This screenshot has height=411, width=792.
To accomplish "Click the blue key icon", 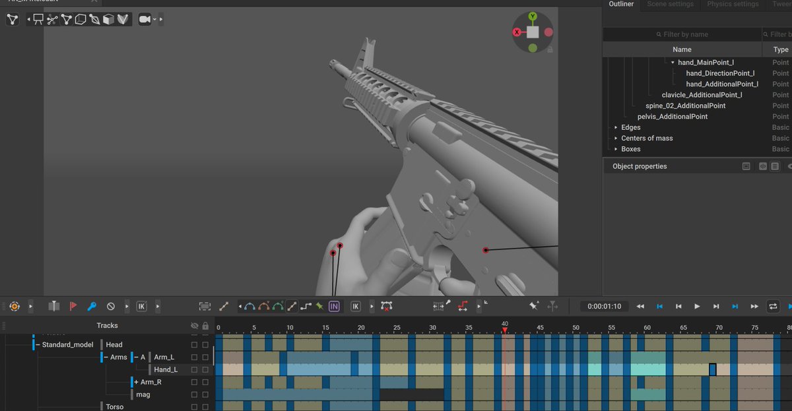I will coord(92,306).
